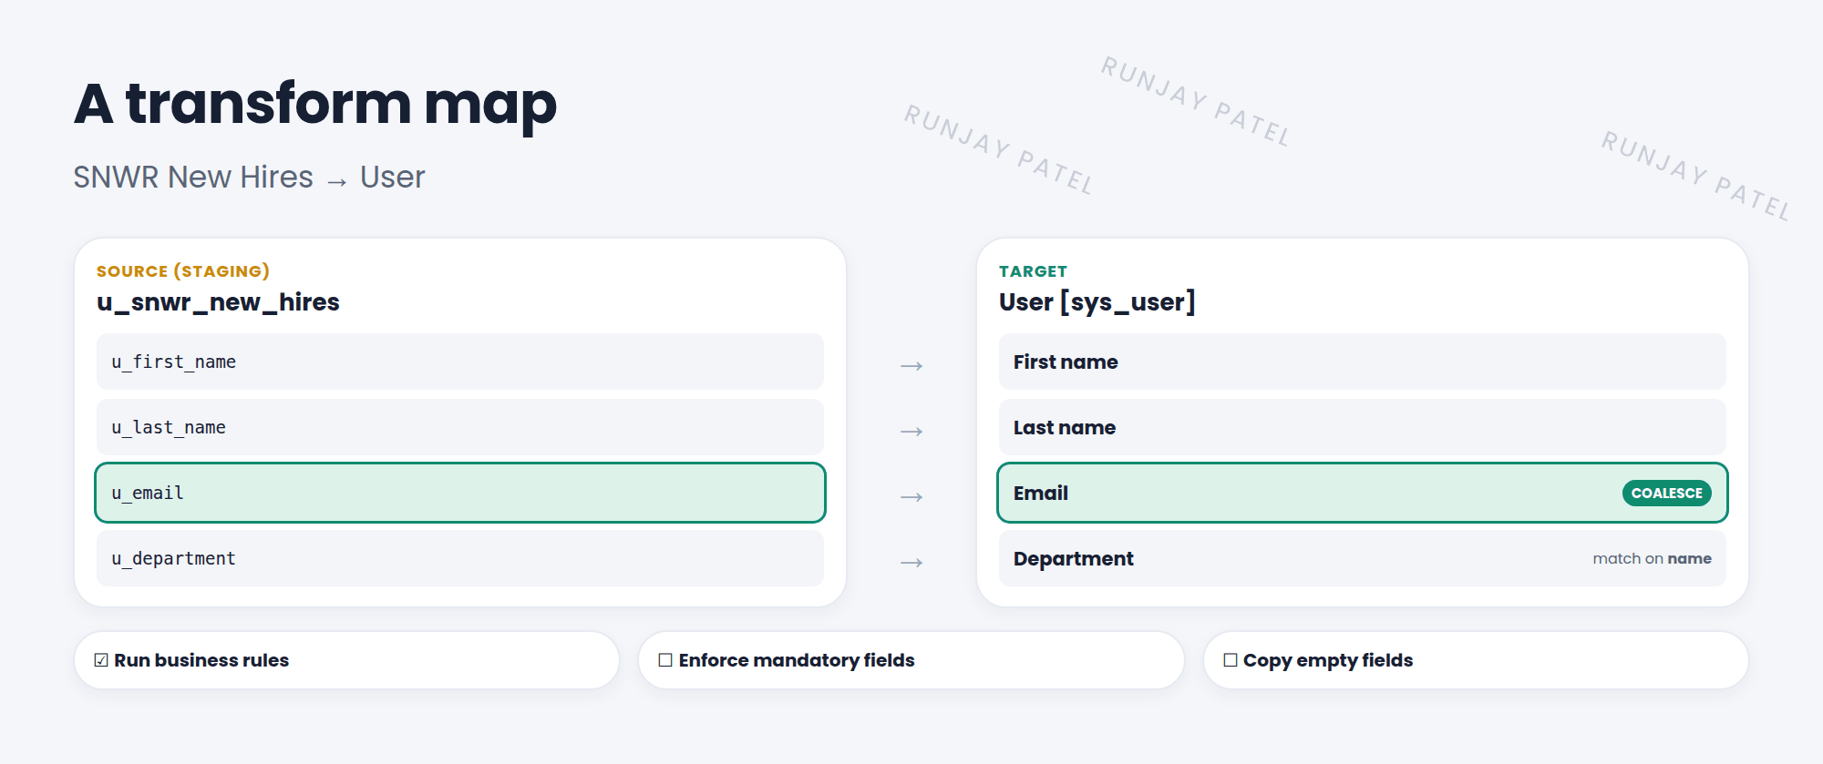Select the u_last_name source field
This screenshot has width=1823, height=764.
click(460, 427)
